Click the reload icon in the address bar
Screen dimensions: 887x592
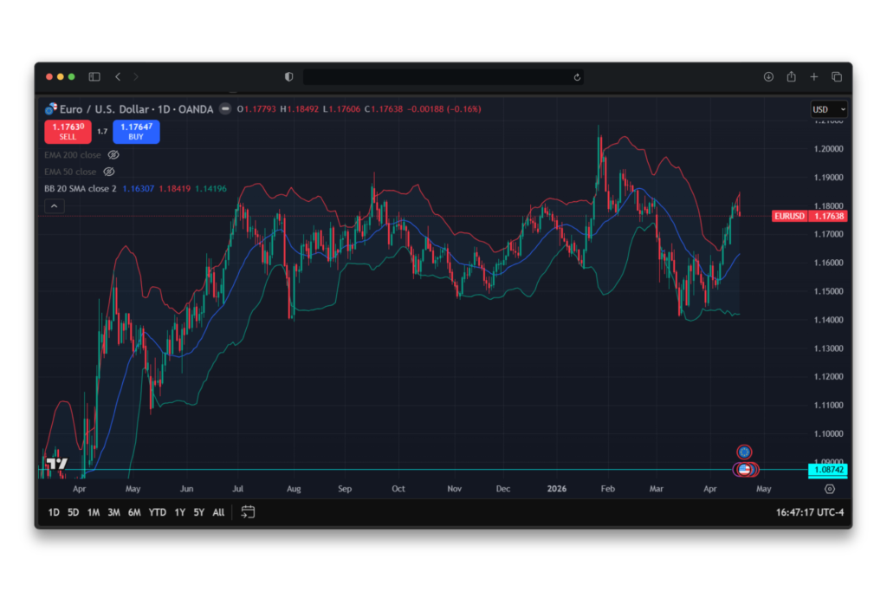(577, 76)
